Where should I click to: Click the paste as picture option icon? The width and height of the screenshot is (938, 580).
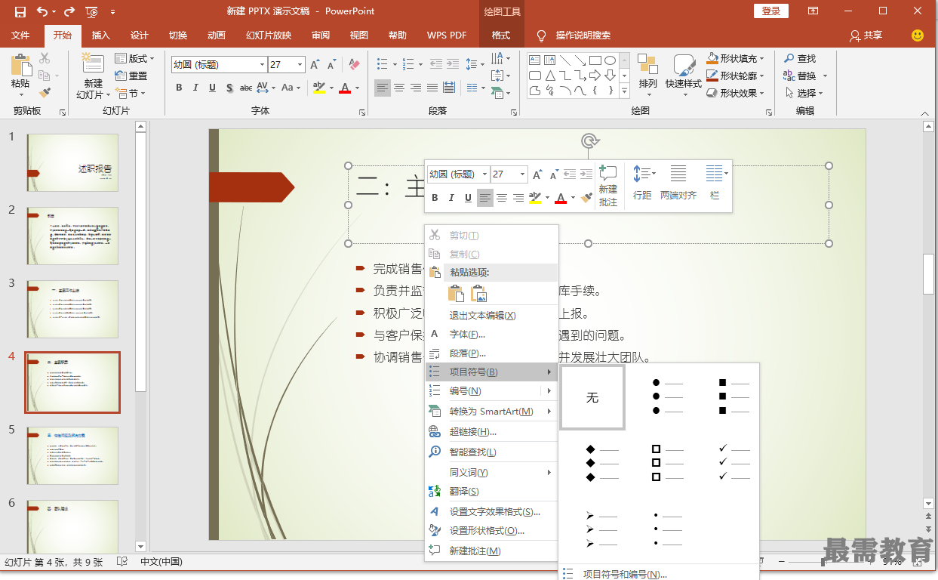pyautogui.click(x=480, y=294)
